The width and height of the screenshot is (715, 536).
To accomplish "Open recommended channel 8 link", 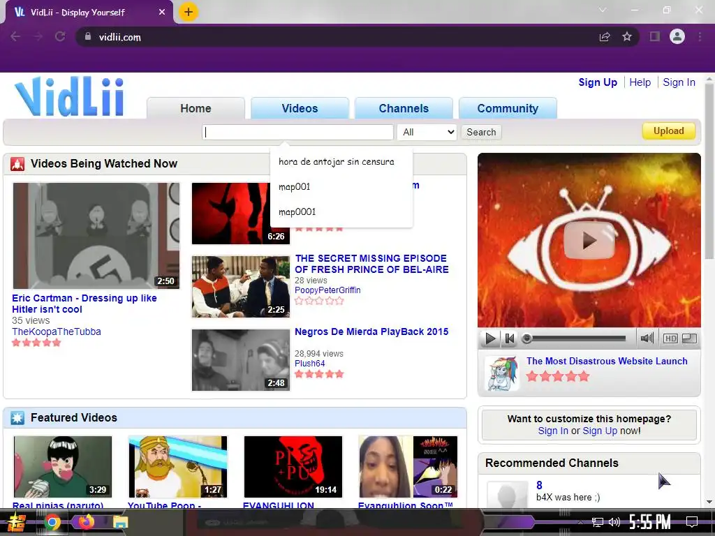I will [539, 485].
